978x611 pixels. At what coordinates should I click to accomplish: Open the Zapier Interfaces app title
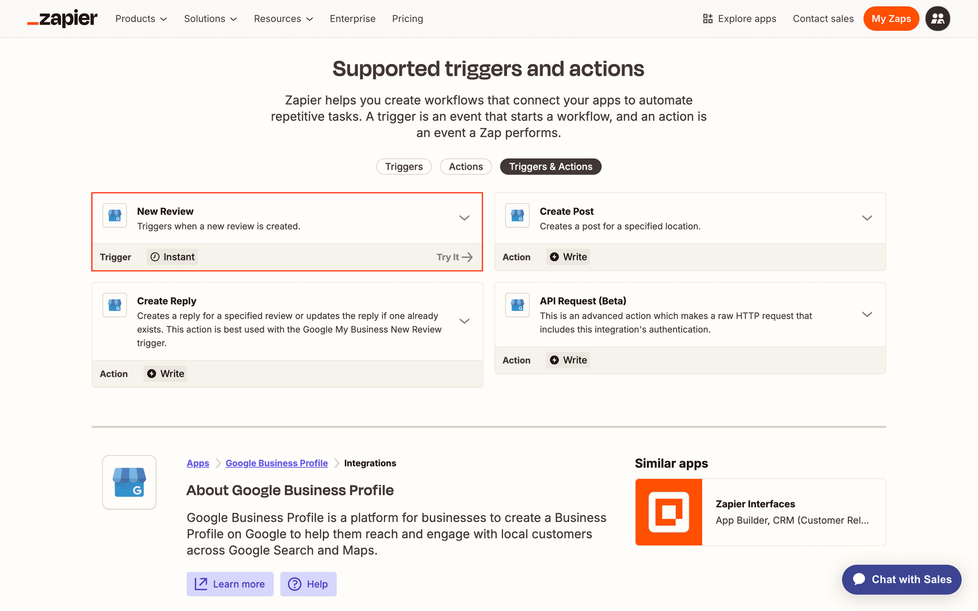click(755, 504)
